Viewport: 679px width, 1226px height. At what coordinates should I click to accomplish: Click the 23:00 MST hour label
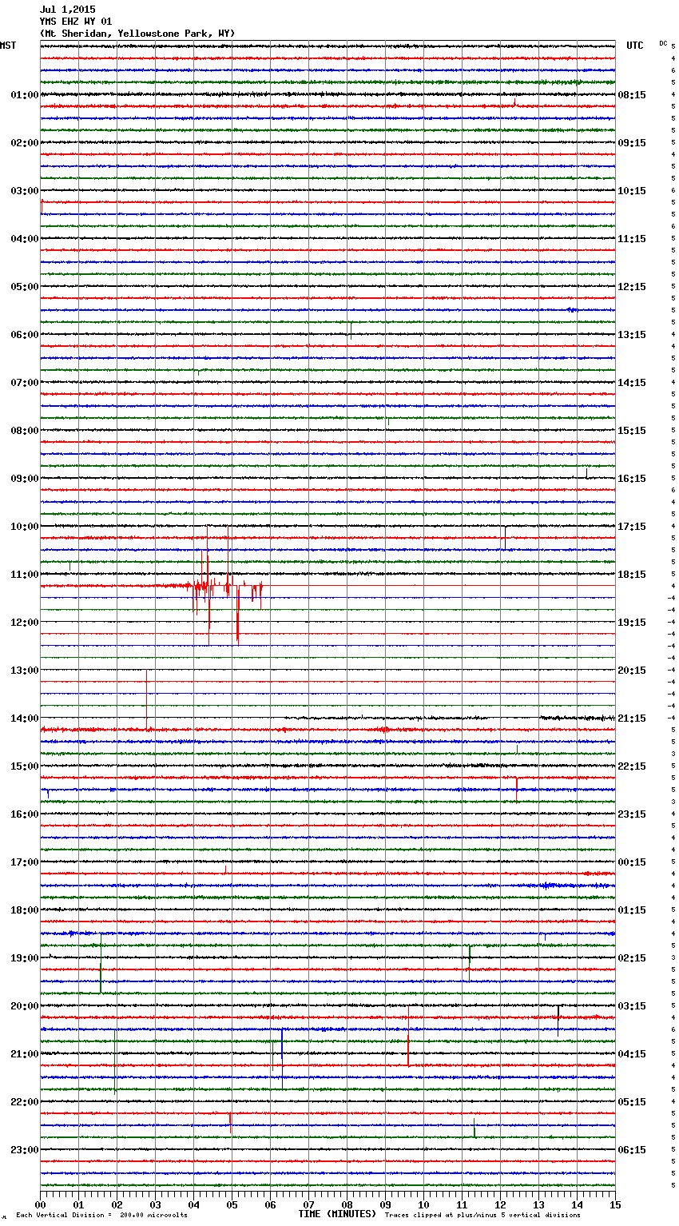[24, 1150]
